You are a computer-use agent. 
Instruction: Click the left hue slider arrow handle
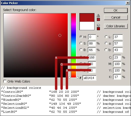tap(69, 77)
